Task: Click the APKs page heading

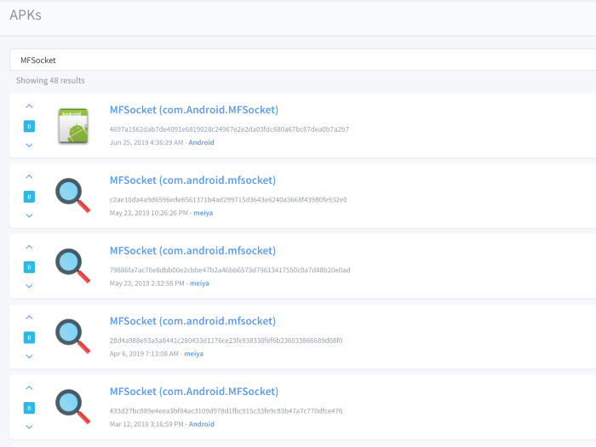Action: point(26,14)
